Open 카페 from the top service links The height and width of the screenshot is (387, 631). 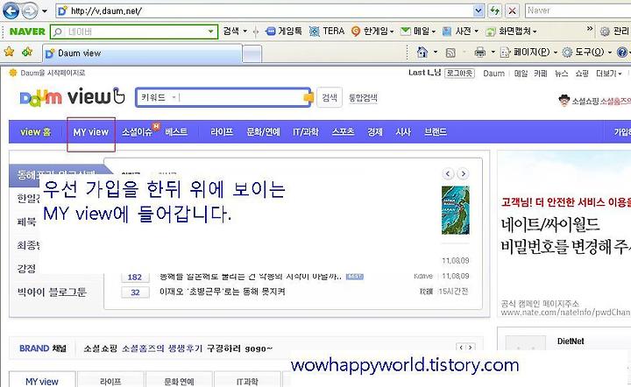click(541, 74)
